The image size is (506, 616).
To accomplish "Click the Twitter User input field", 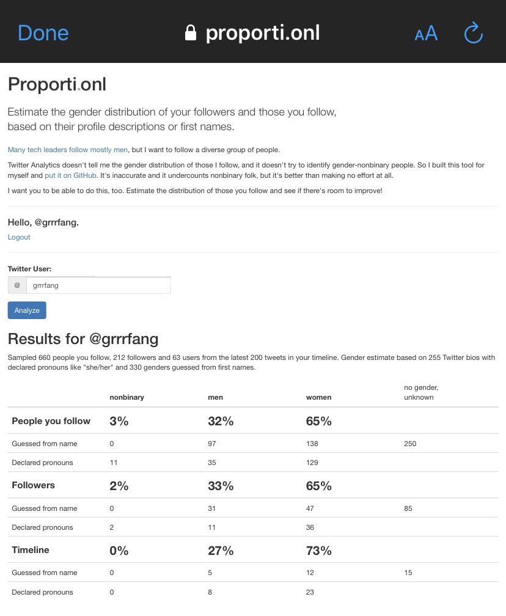I will tap(98, 285).
